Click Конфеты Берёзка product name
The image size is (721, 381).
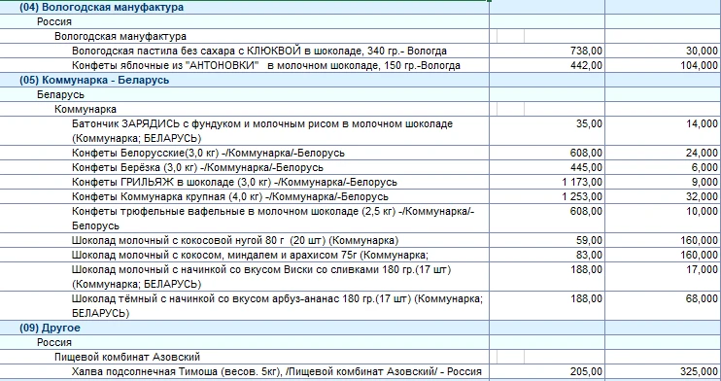click(x=197, y=167)
